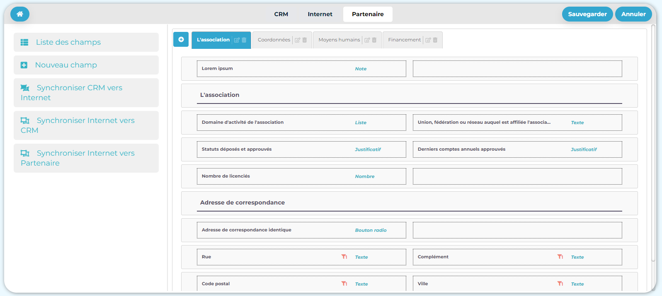Edit the Financement tab name

(x=428, y=40)
